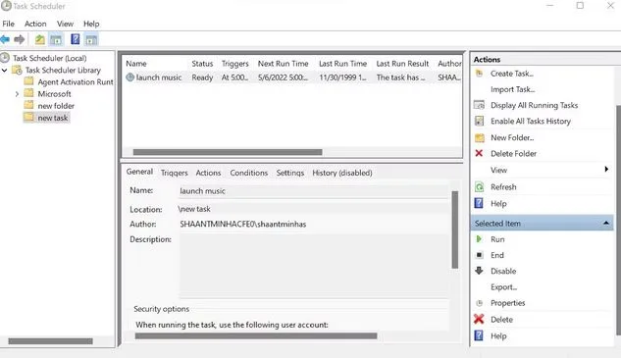
Task: Click the Triggers column header
Action: [234, 64]
